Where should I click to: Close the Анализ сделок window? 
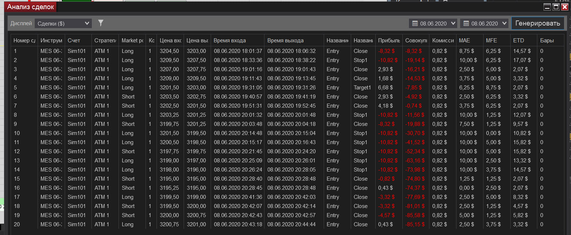pos(565,7)
